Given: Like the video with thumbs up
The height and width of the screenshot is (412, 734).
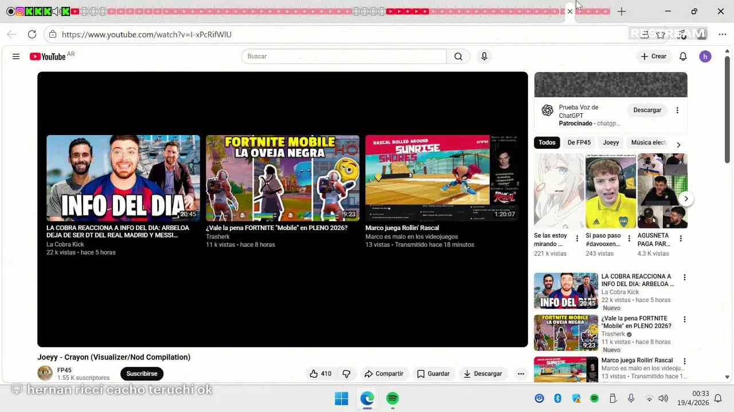Looking at the screenshot, I should point(320,374).
